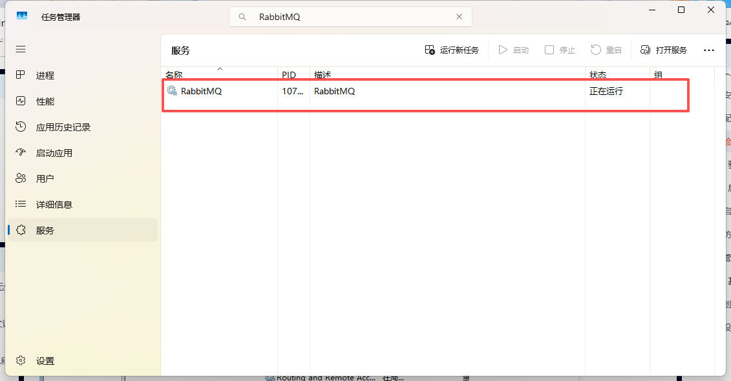Click the 详细信息 list icon
This screenshot has height=381, width=731.
point(21,204)
